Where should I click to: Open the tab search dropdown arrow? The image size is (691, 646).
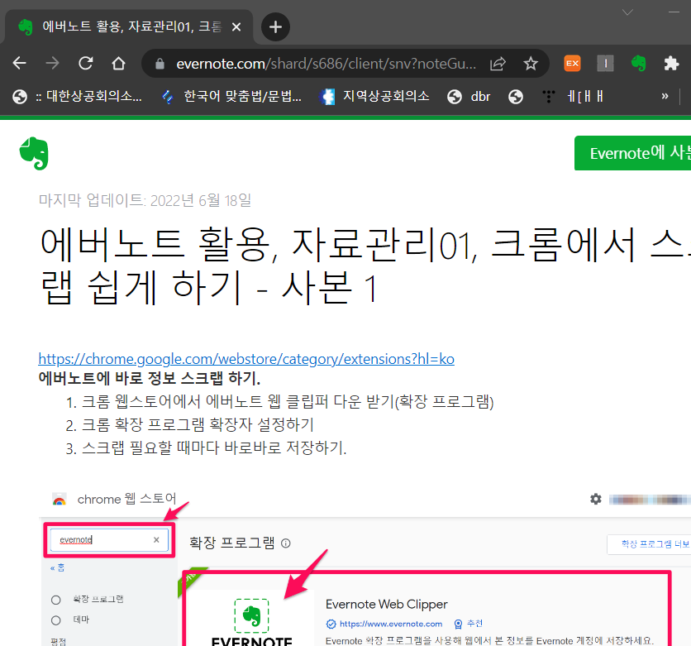[x=627, y=12]
